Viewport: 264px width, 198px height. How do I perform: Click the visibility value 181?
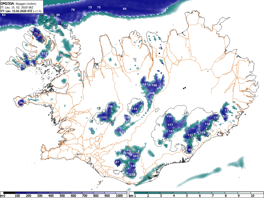tap(145, 84)
